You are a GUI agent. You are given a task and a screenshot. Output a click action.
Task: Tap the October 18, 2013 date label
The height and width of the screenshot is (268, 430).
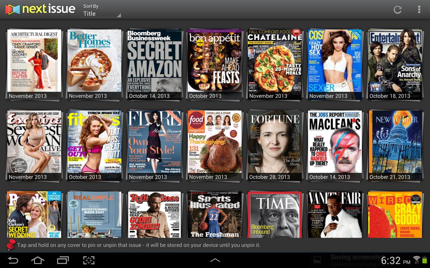tap(390, 96)
